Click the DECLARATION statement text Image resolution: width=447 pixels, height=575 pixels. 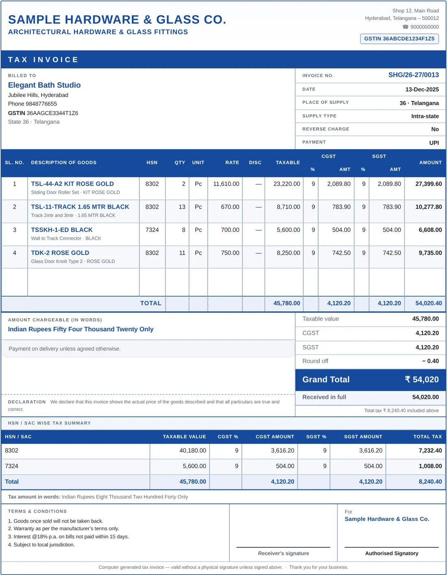144,405
